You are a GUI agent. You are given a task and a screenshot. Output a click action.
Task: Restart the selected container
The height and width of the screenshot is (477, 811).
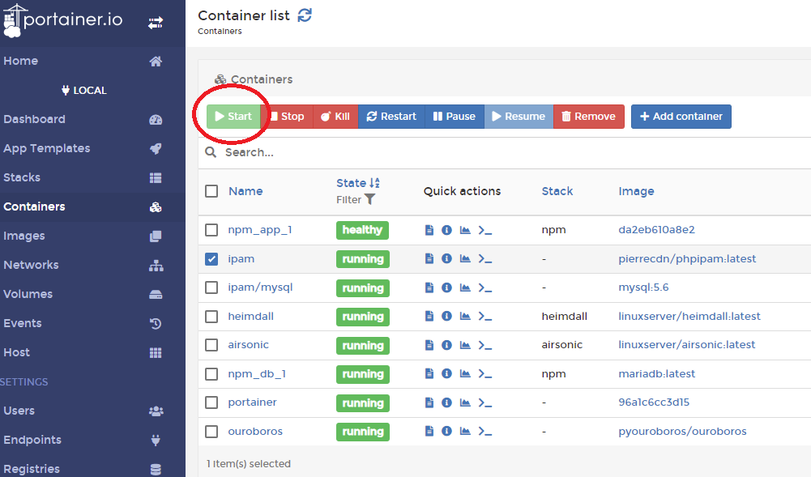(391, 117)
